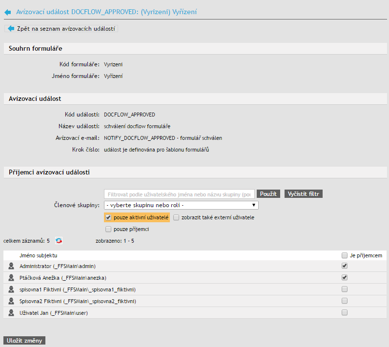Click the 'Použít' filter button
389x347 pixels.
(x=268, y=194)
